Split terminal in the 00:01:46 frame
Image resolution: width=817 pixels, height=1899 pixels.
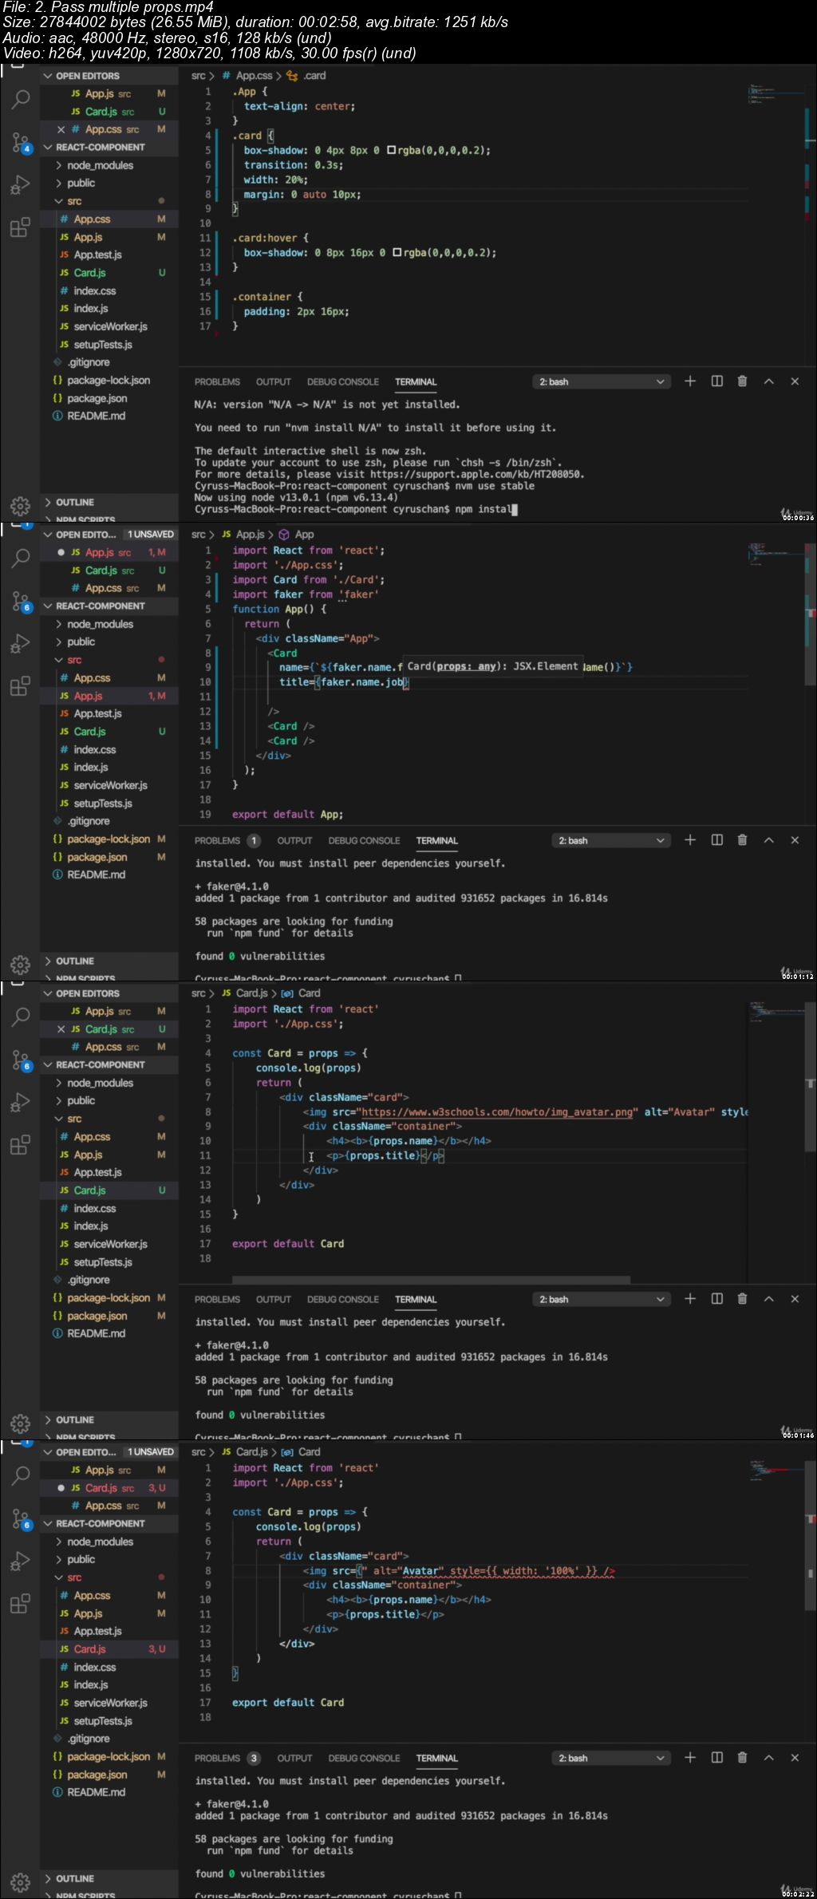[x=716, y=1299]
